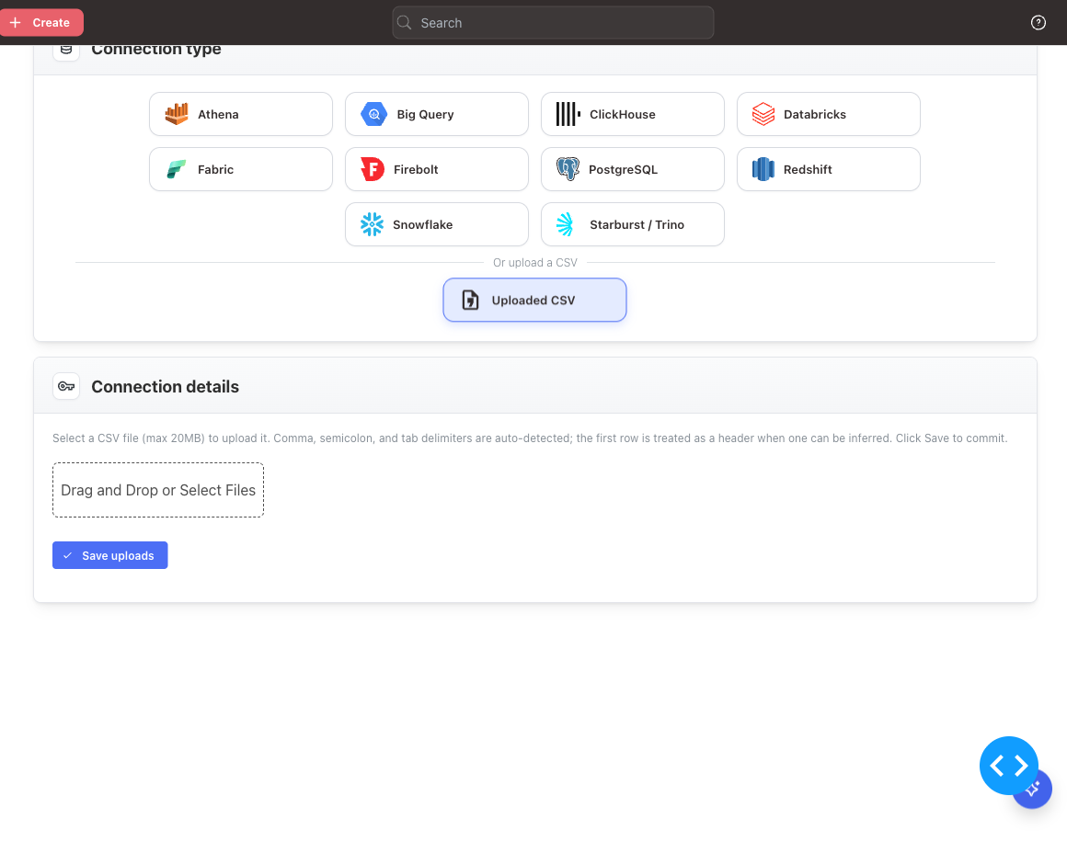1067x853 pixels.
Task: Select Athena connection type
Action: (241, 114)
